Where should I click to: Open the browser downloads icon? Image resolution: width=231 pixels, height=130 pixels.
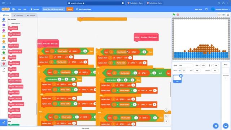click(x=219, y=3)
